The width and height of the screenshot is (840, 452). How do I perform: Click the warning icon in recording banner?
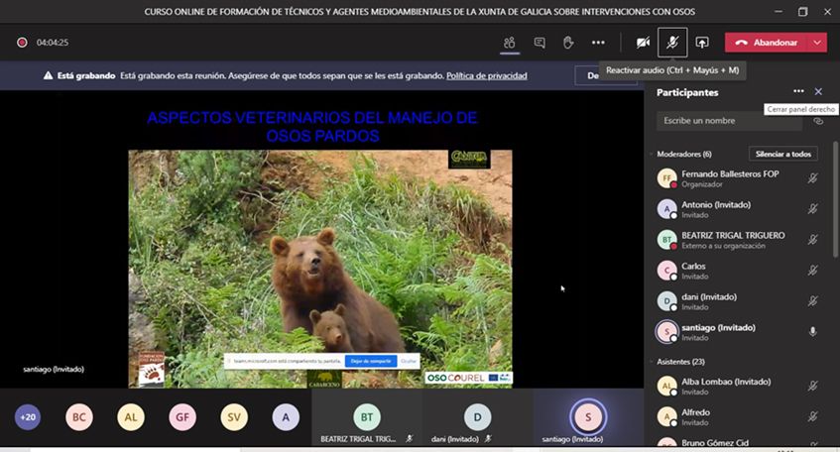[x=49, y=75]
